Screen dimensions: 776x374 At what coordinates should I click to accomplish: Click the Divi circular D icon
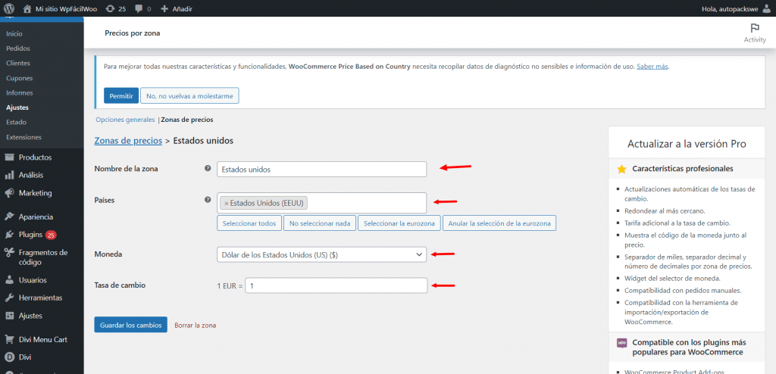pos(9,357)
